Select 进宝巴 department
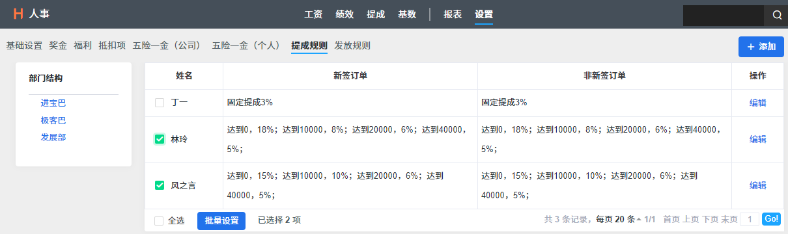Viewport: 788px width, 234px height. coord(53,103)
